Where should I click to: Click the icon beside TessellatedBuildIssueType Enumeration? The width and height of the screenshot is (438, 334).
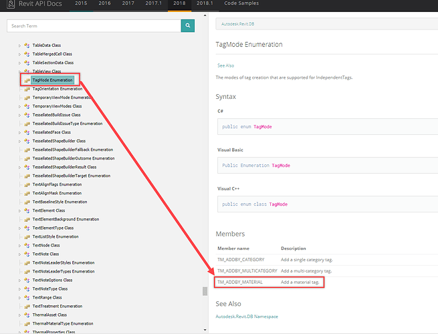(x=27, y=124)
